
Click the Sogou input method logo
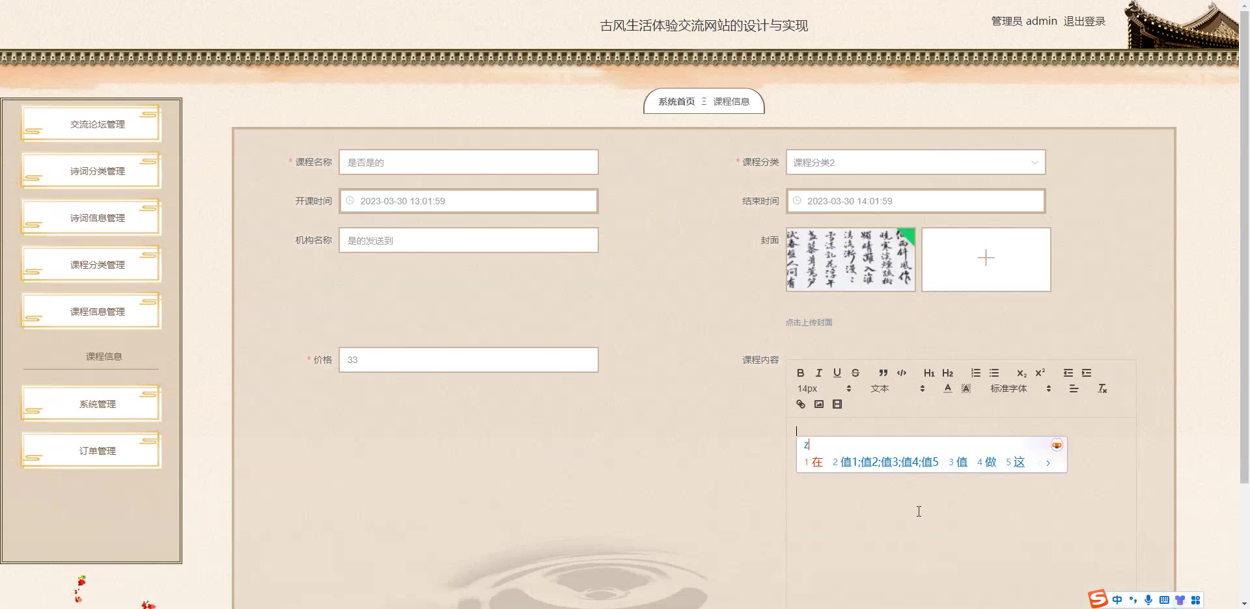pyautogui.click(x=1098, y=599)
